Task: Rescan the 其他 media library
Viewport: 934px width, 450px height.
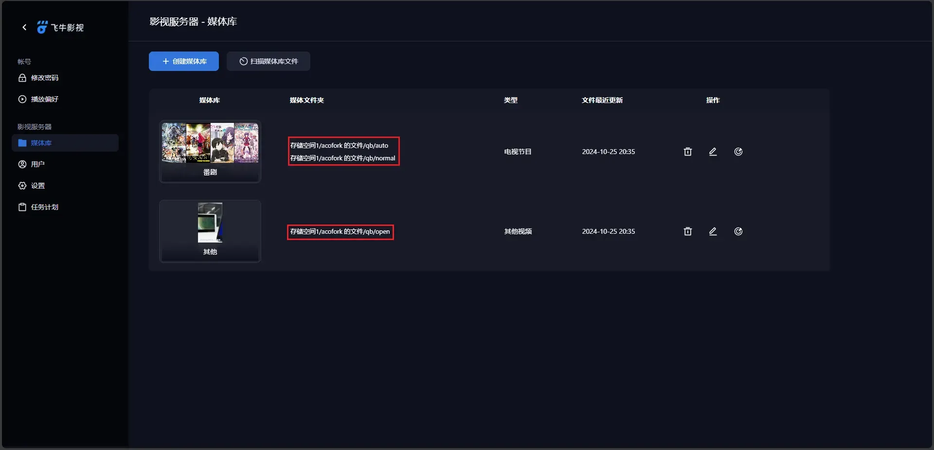Action: [x=738, y=231]
